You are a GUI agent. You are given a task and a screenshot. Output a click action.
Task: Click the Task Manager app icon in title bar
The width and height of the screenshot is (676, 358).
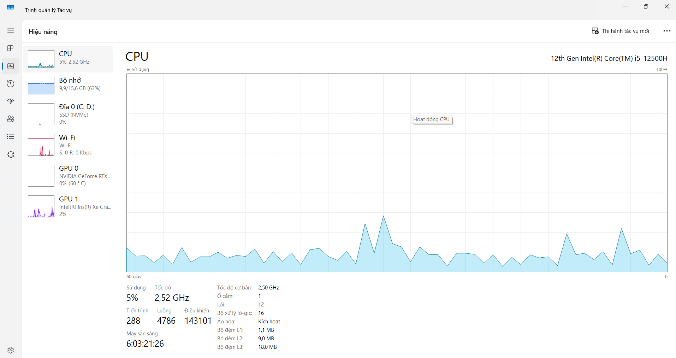[11, 7]
